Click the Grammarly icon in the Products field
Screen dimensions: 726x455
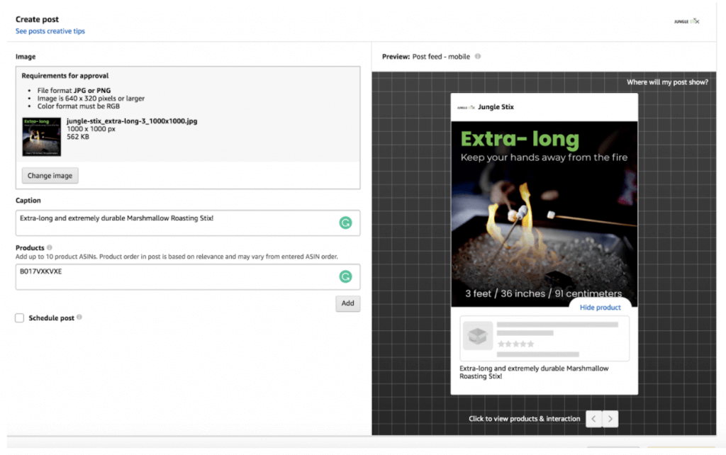click(345, 277)
